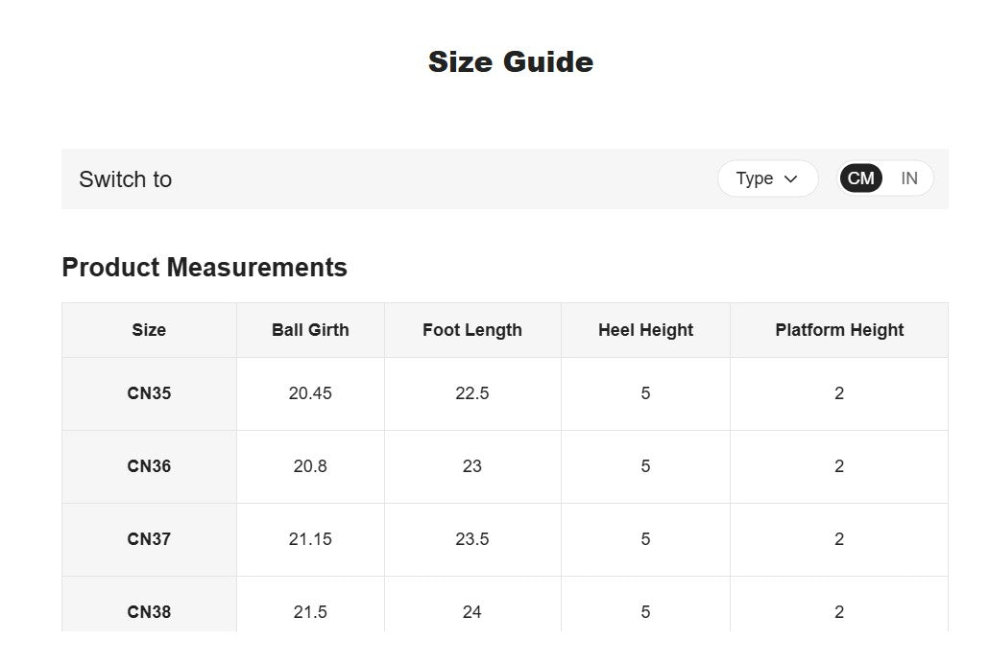Select the CN36 size row label

click(x=149, y=466)
